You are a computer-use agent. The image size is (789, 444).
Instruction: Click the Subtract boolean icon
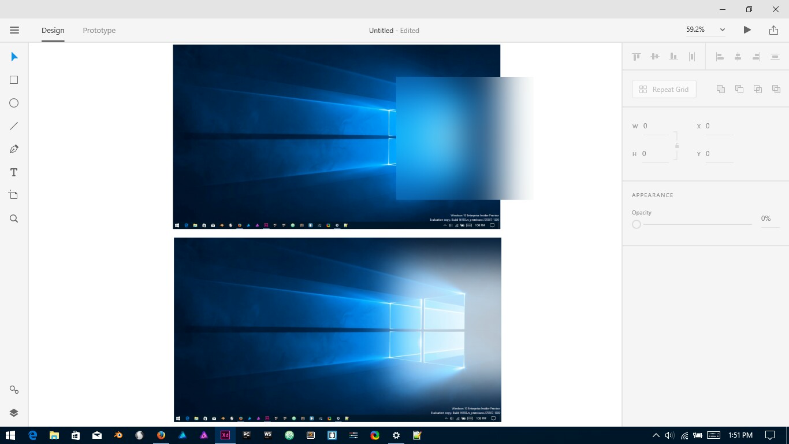point(739,89)
